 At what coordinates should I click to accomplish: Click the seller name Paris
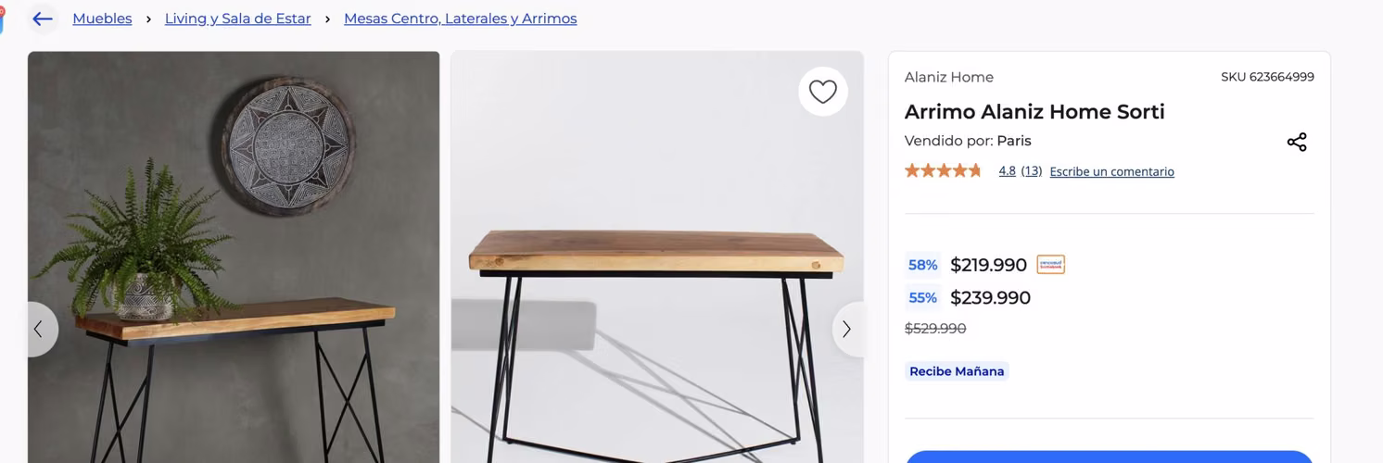tap(1014, 141)
